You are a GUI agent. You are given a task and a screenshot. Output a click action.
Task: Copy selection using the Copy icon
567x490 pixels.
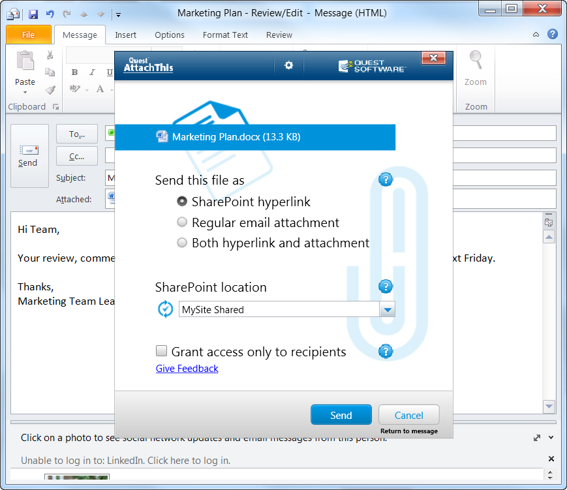50,72
